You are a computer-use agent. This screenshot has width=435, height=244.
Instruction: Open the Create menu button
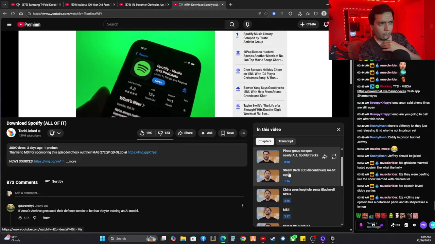click(308, 24)
